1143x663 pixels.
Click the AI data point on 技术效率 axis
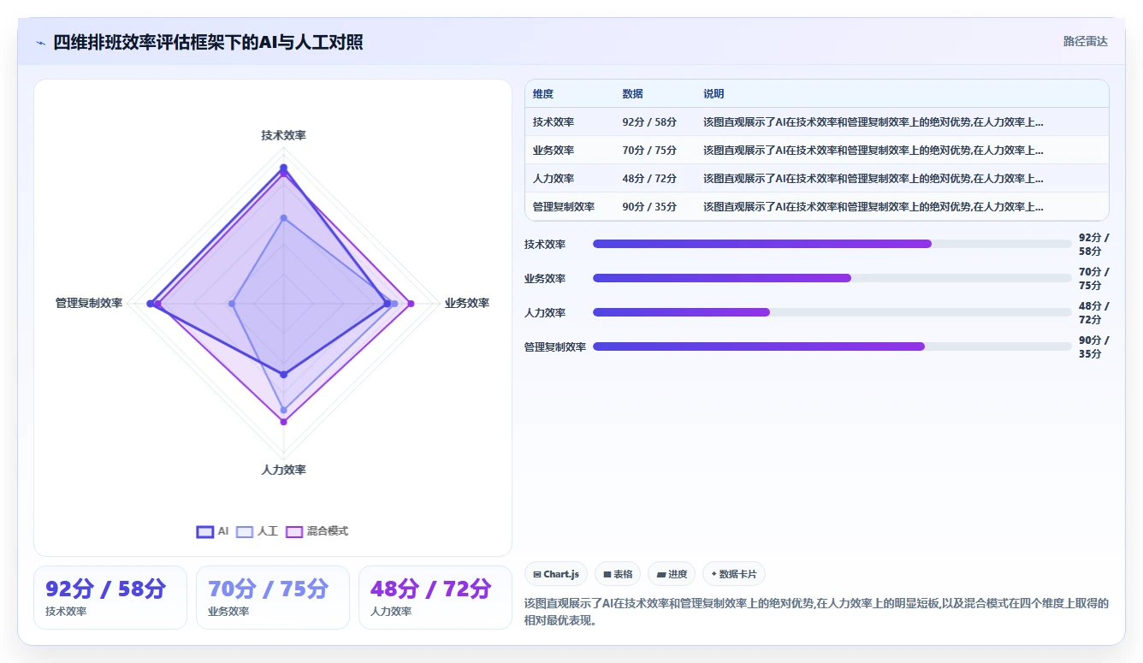(284, 168)
